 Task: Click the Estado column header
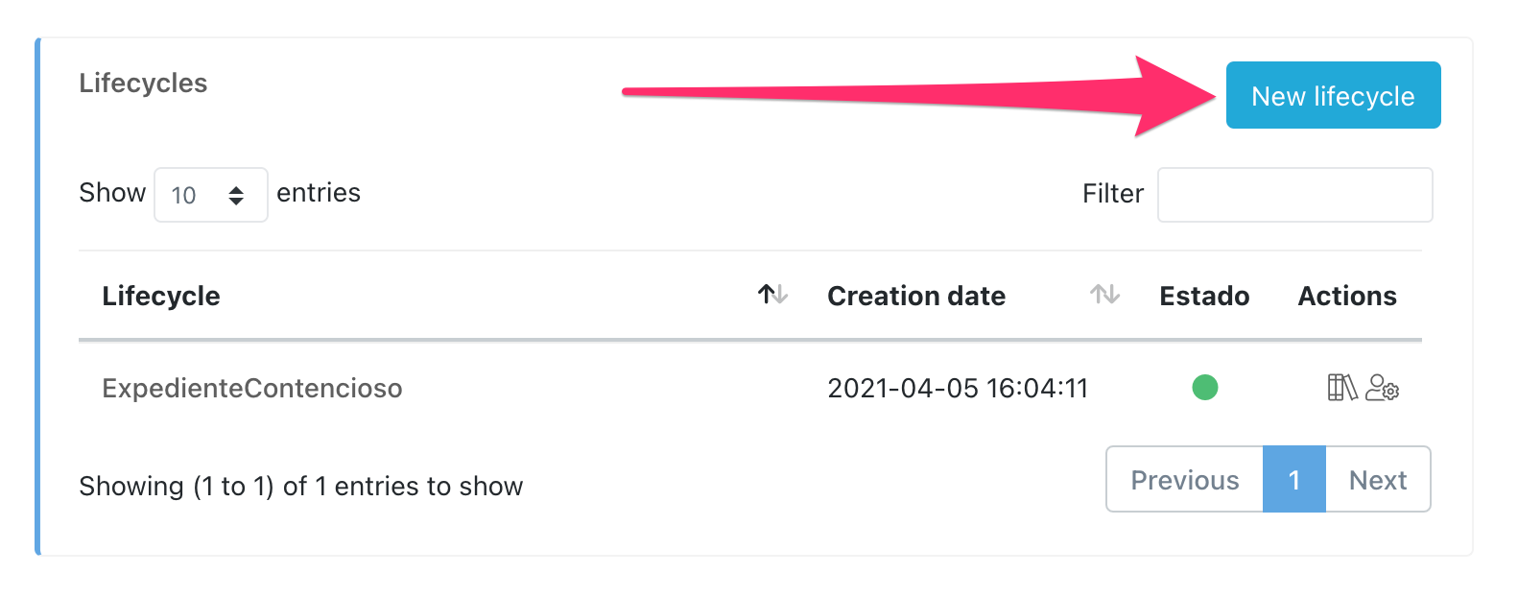(x=1204, y=296)
